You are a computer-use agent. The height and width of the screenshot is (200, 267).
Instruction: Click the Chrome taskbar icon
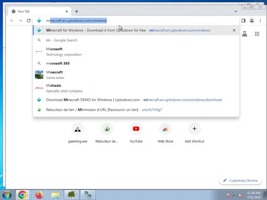pos(22,195)
